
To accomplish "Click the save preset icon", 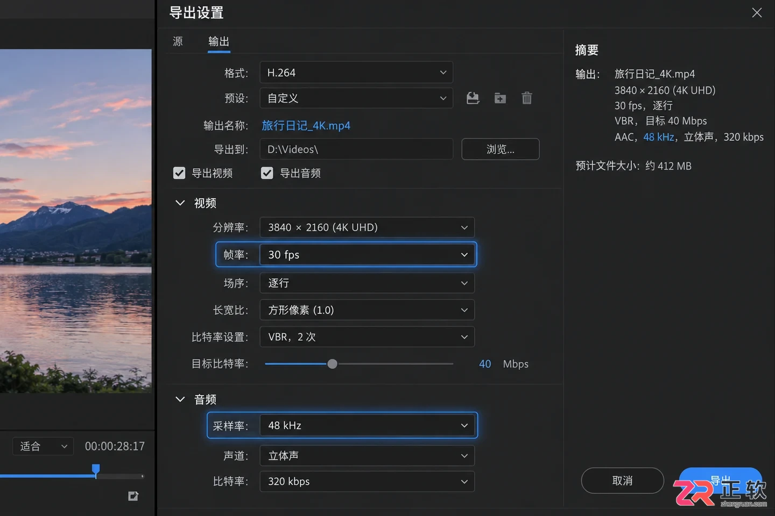I will click(473, 98).
